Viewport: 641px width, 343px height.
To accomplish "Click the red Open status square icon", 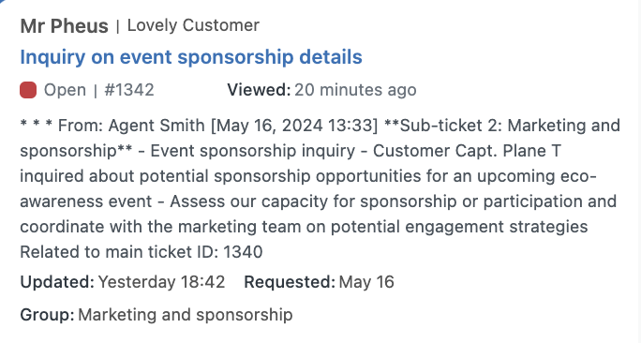I will point(28,90).
